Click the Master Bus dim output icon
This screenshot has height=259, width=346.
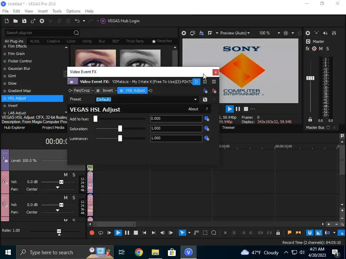click(x=325, y=33)
